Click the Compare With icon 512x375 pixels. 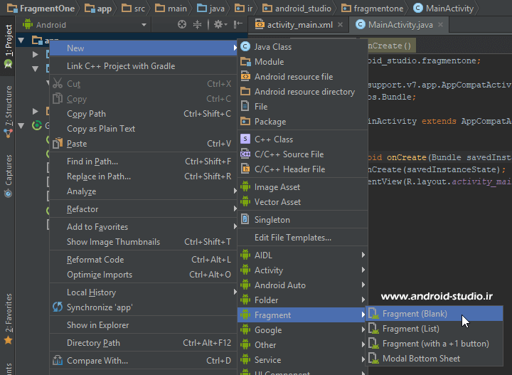coord(58,361)
